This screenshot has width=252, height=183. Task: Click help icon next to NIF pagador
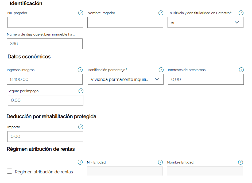[81, 13]
